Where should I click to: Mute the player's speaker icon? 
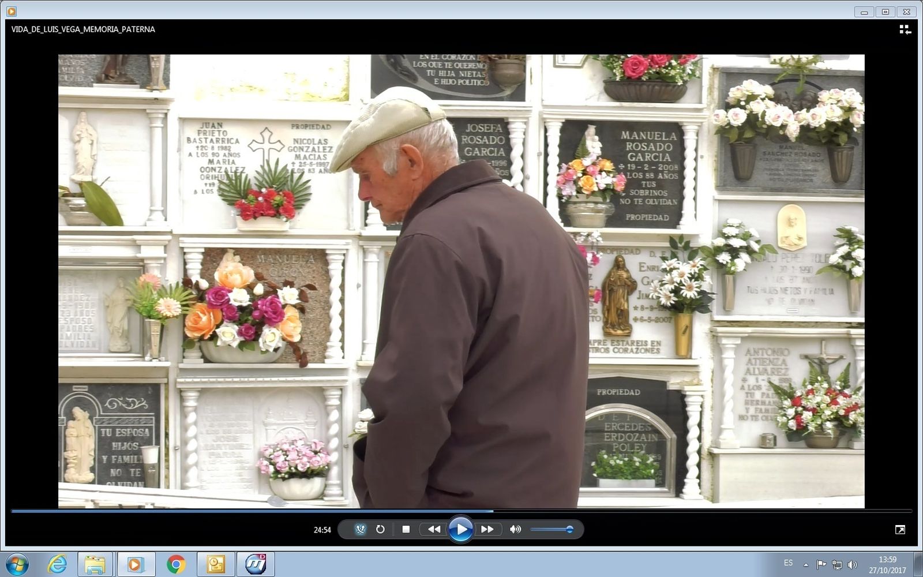tap(515, 529)
